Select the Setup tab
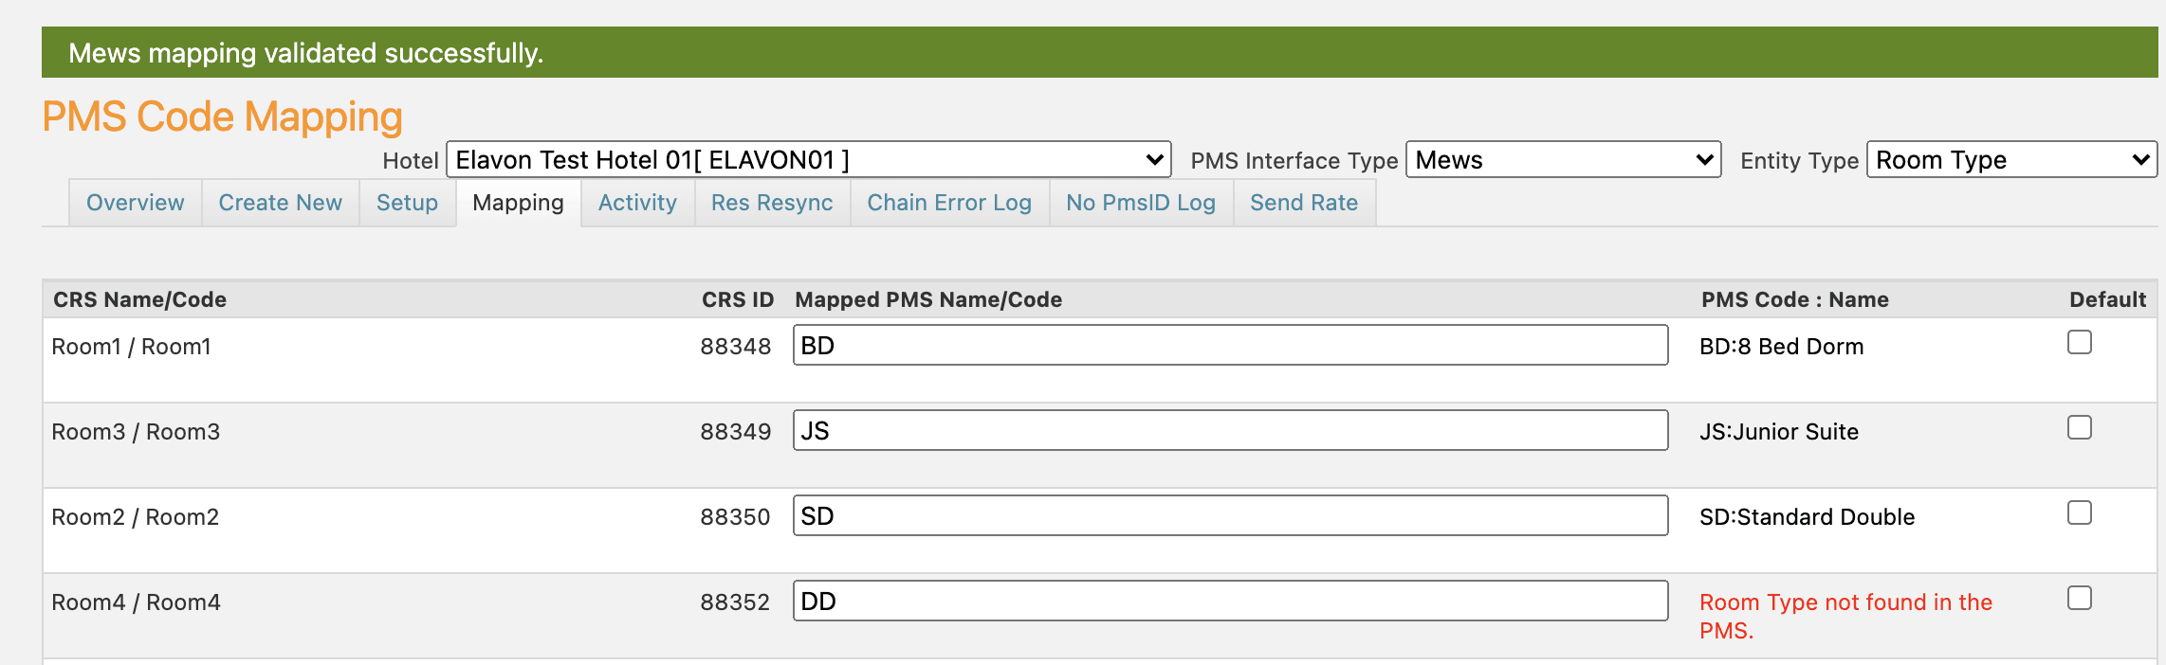 tap(407, 202)
